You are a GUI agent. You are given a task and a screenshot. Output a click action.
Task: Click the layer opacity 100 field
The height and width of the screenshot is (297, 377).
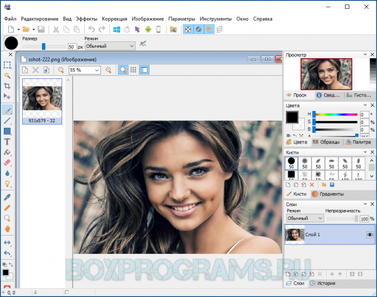pos(364,219)
